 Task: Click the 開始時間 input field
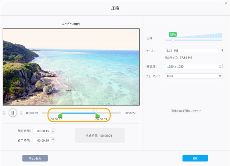point(44,131)
